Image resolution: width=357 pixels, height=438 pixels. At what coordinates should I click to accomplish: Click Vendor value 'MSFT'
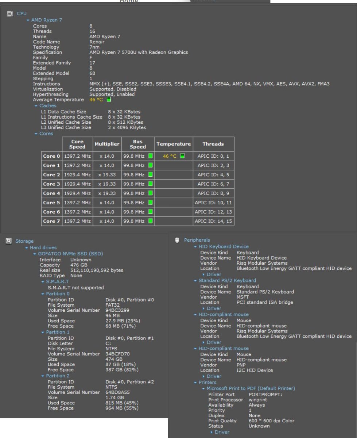[242, 297]
